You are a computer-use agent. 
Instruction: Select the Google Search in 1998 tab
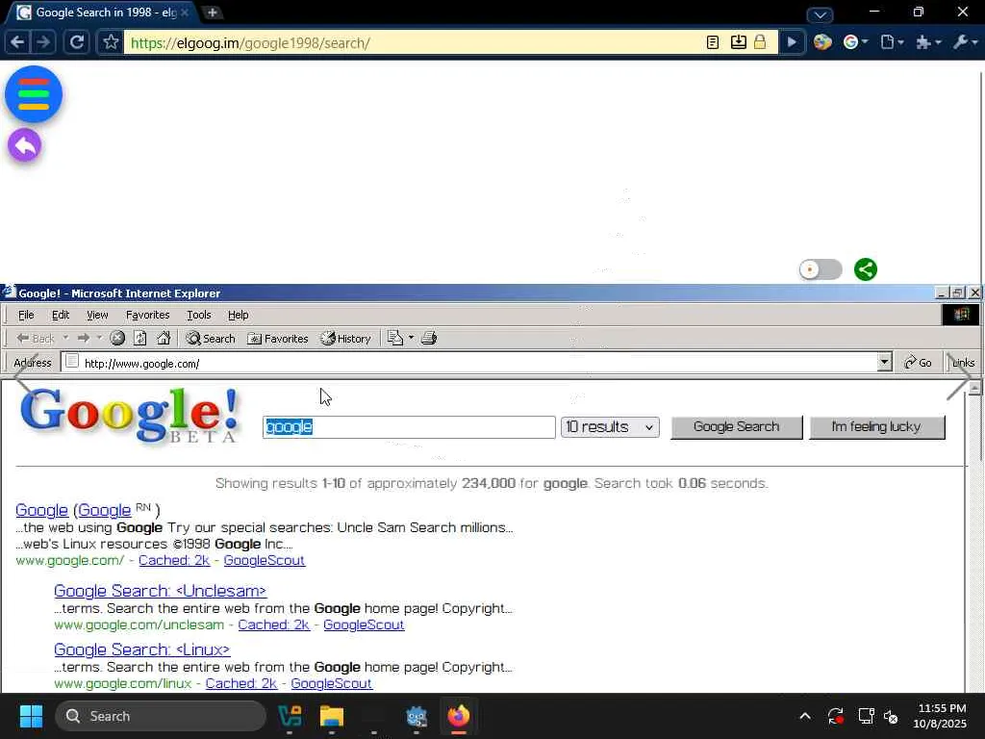coord(102,12)
